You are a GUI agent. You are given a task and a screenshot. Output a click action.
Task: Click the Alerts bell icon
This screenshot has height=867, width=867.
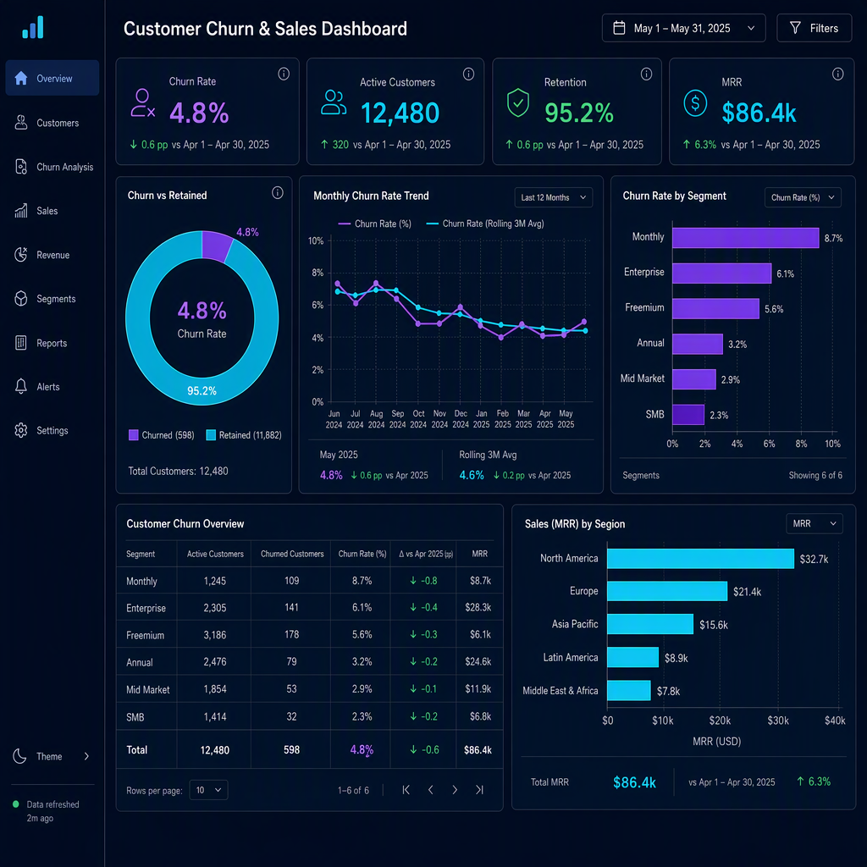point(21,386)
